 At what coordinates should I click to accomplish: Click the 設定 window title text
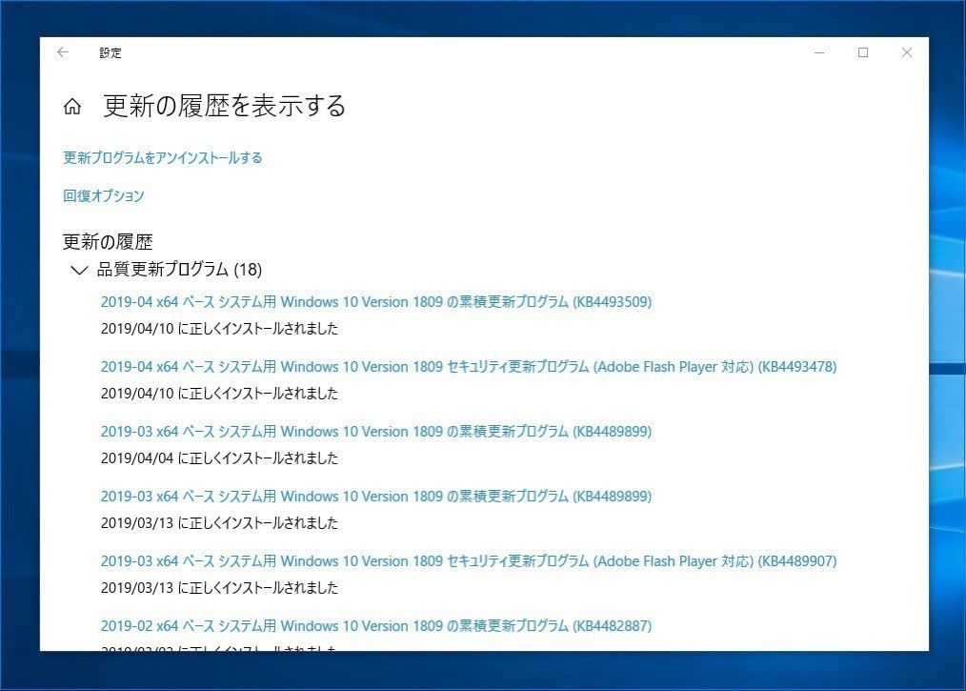tap(111, 53)
